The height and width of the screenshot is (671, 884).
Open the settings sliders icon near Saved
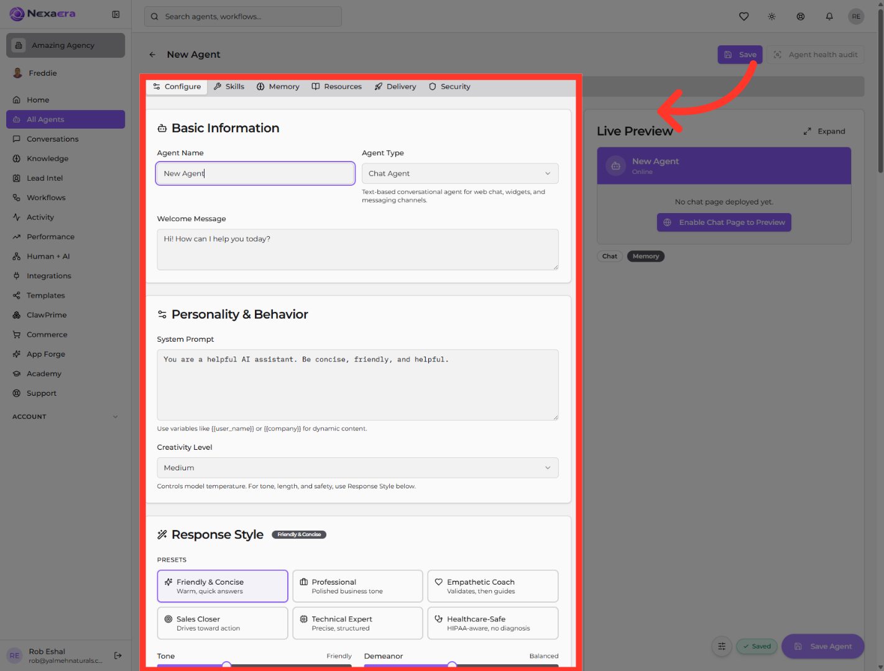coord(722,646)
